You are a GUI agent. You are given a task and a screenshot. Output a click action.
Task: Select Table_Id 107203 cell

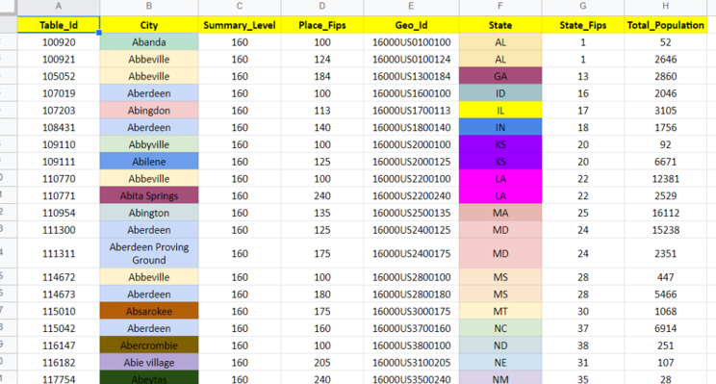coord(59,111)
